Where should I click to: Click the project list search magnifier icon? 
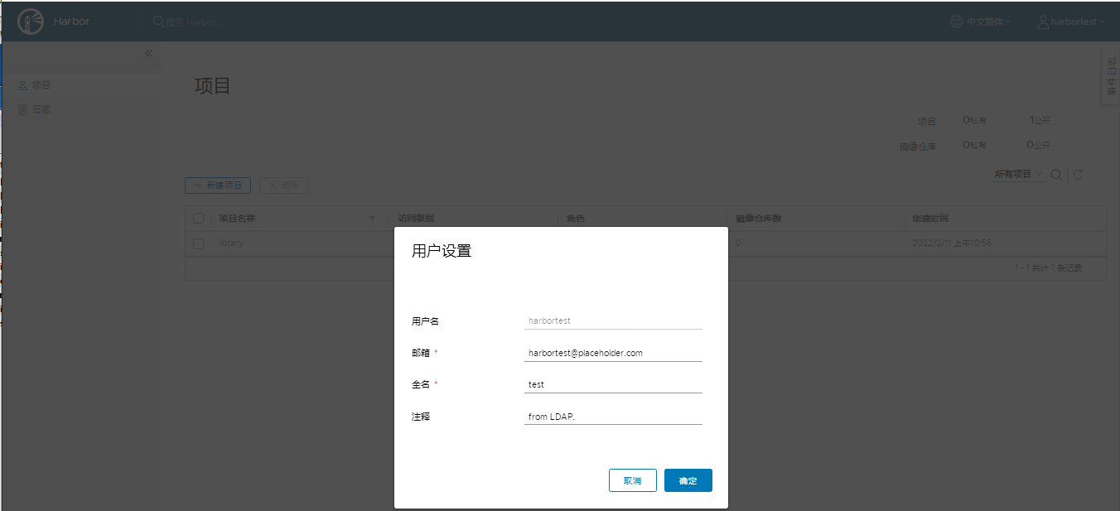point(1056,175)
